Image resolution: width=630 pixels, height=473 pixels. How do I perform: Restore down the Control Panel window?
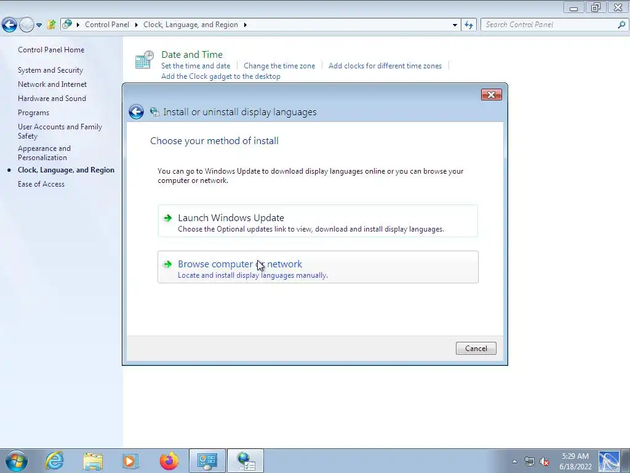tap(596, 7)
